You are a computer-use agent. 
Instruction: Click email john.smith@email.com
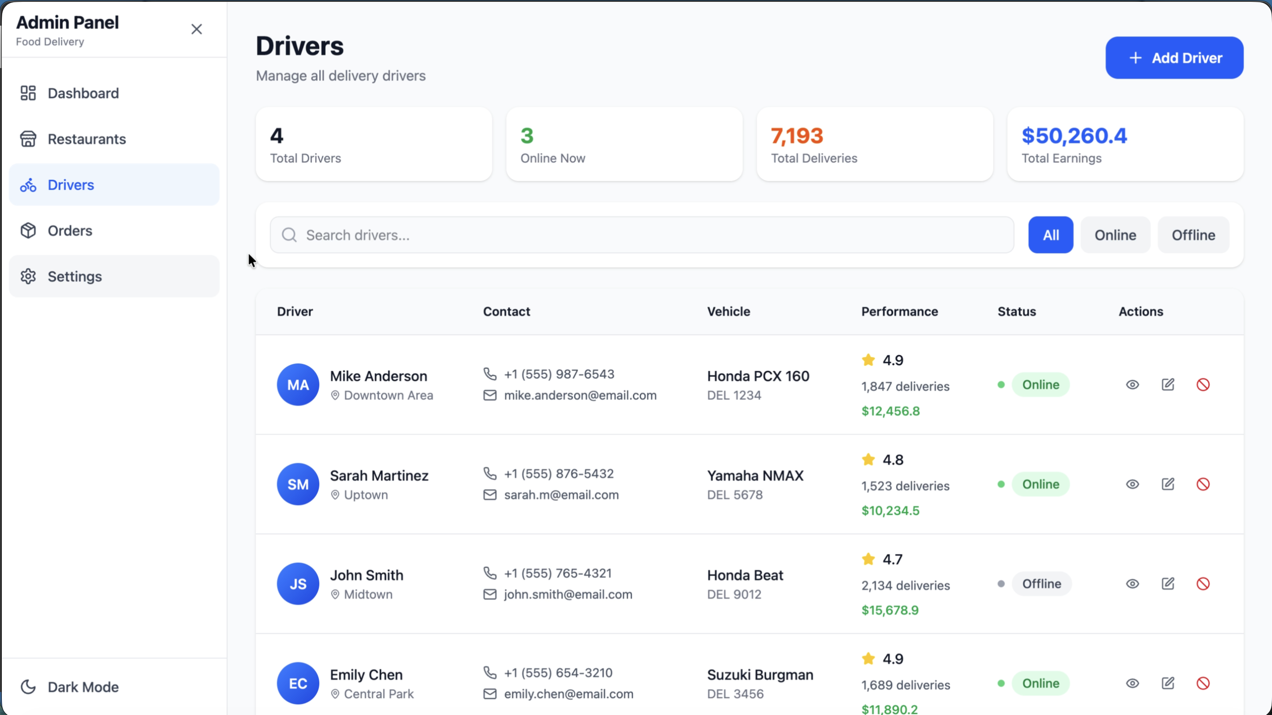click(568, 594)
